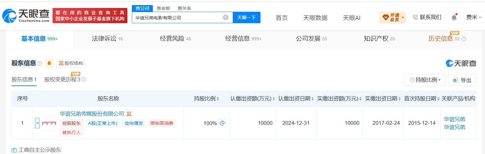Click the 控股股东 tag

coord(72,123)
